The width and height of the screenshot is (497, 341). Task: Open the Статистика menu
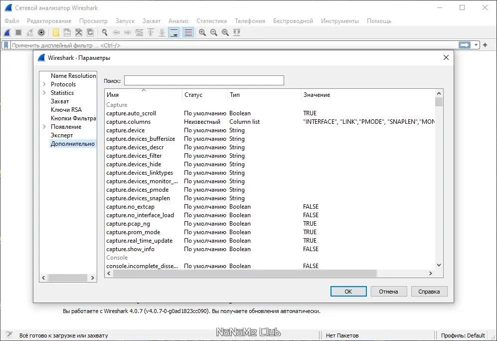click(211, 21)
